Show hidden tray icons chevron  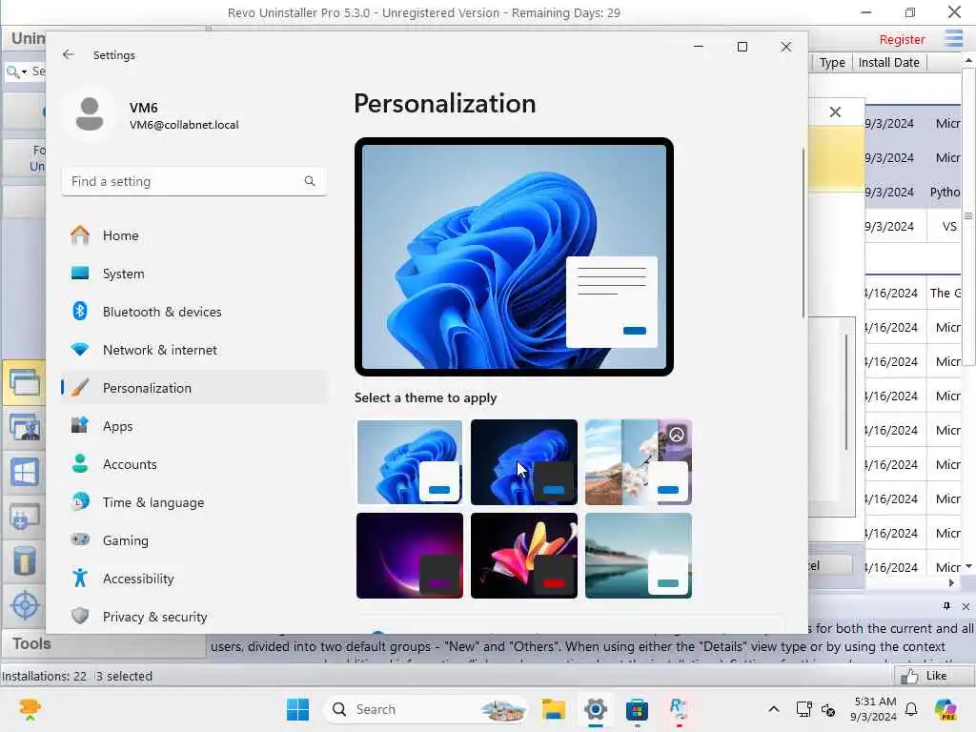tap(773, 709)
